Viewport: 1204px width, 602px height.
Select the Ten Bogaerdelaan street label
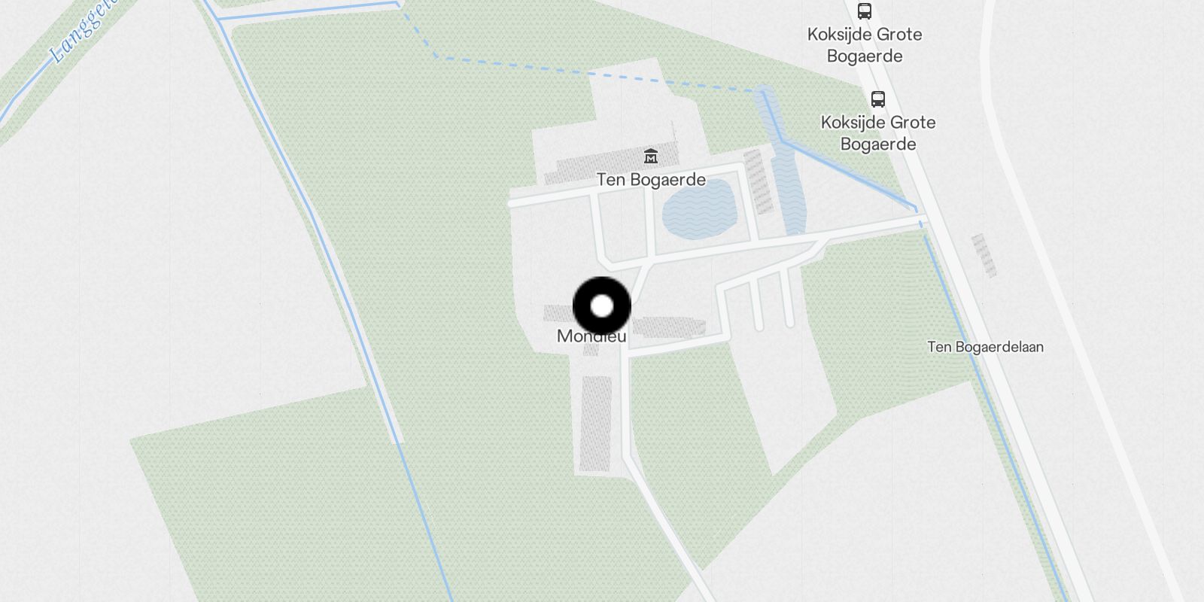tap(985, 347)
